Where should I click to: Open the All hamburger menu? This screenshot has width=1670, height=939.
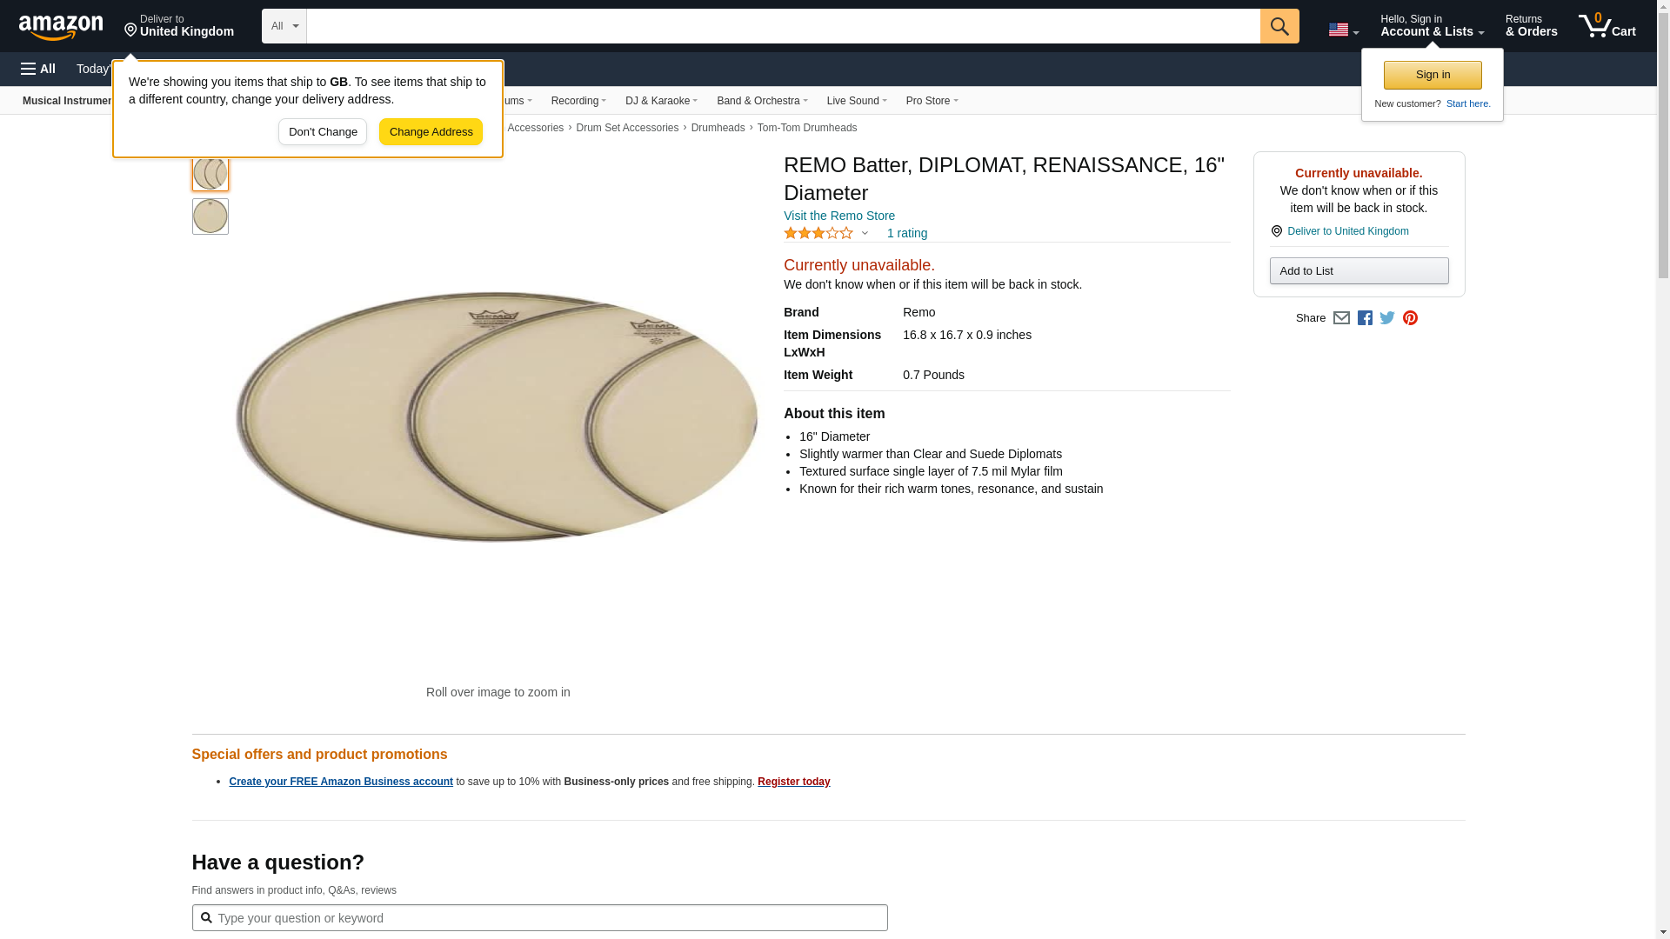pyautogui.click(x=38, y=69)
